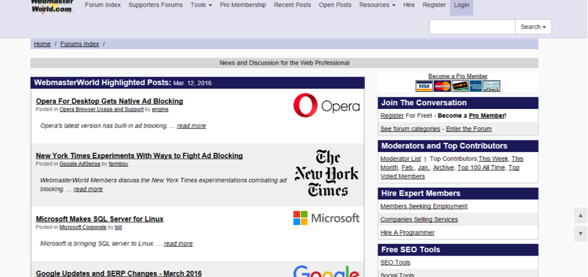Open the Register nav item
Image resolution: width=588 pixels, height=277 pixels.
[x=435, y=5]
